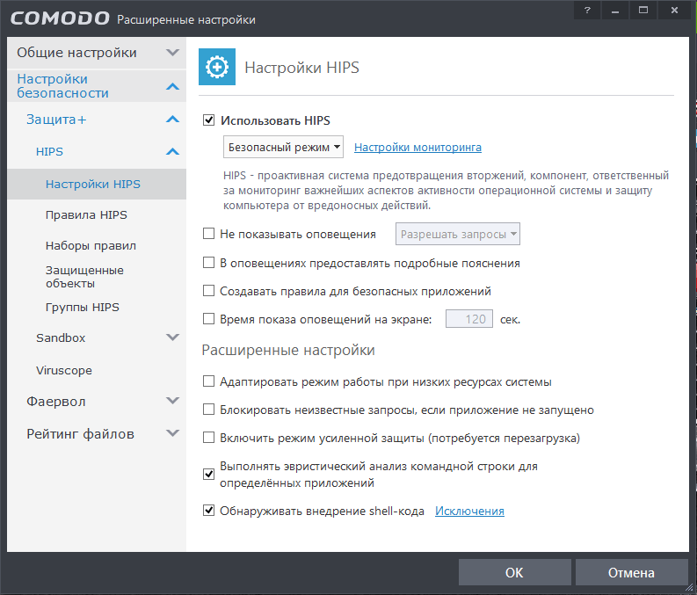
Task: Uncheck Обнаруживать внедрение shell-кода checkbox
Action: 208,510
